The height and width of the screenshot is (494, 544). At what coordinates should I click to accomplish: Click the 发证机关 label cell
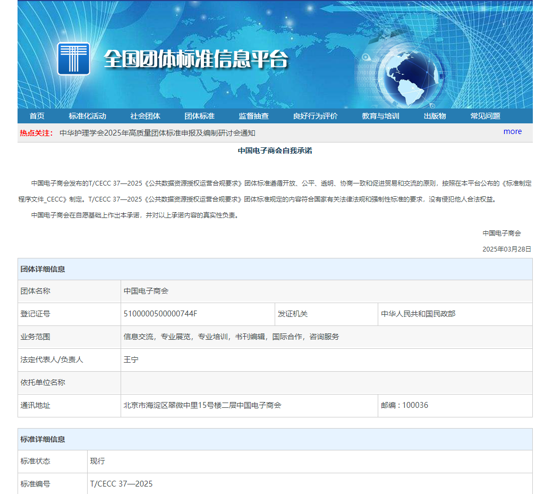326,314
